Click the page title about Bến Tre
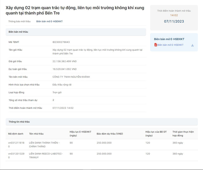The image size is (203, 170). tap(75, 10)
